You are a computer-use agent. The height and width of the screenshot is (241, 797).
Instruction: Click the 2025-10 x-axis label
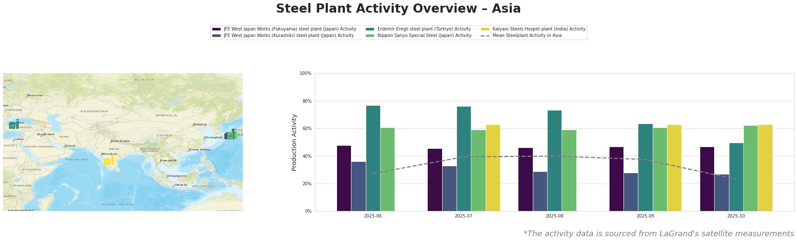[x=736, y=216]
